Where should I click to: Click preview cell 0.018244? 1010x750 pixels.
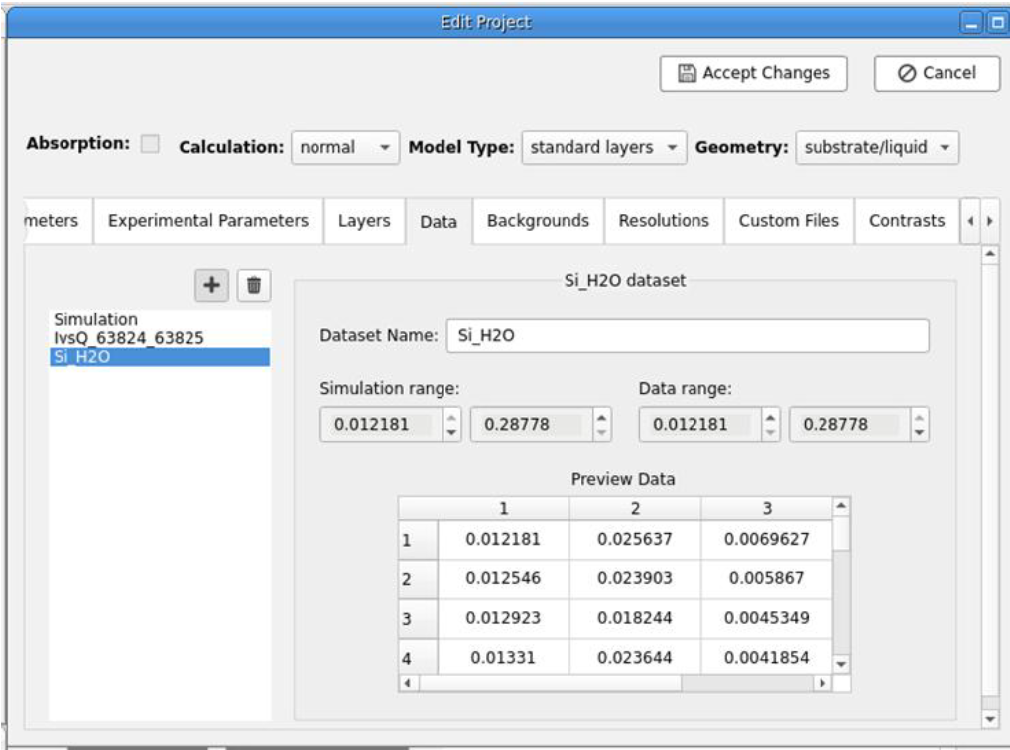coord(635,619)
